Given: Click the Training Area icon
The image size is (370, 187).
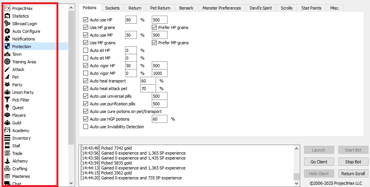Looking at the screenshot, I should tap(7, 62).
